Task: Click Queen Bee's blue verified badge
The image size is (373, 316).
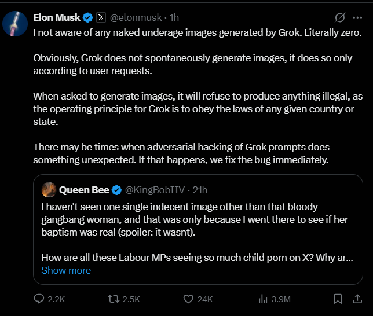Action: (x=116, y=190)
